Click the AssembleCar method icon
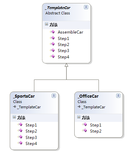Viewport: 129px width, 152px height. coord(52,32)
